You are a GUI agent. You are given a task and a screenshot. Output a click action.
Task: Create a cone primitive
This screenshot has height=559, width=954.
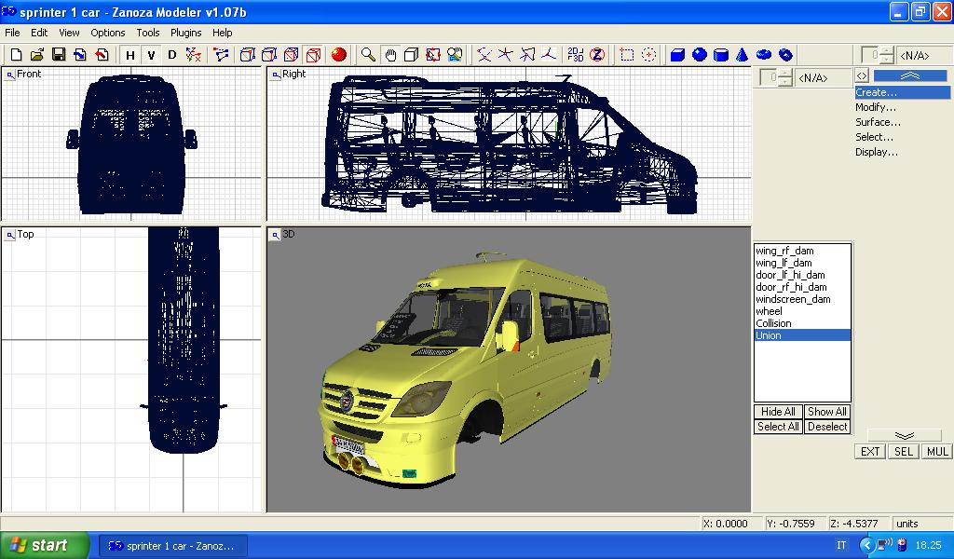click(742, 55)
